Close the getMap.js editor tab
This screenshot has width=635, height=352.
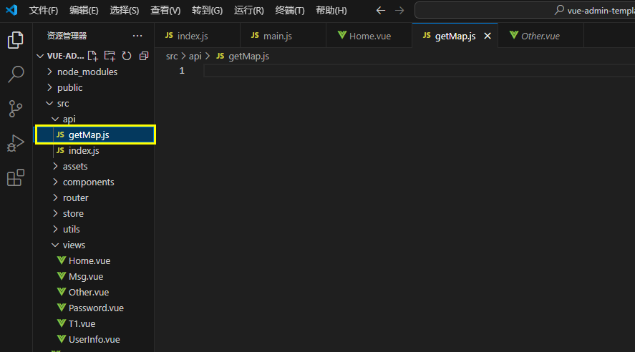coord(488,36)
